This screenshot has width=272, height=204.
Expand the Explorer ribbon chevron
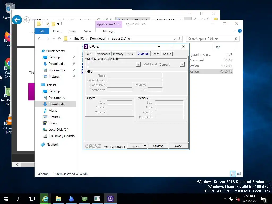click(234, 31)
